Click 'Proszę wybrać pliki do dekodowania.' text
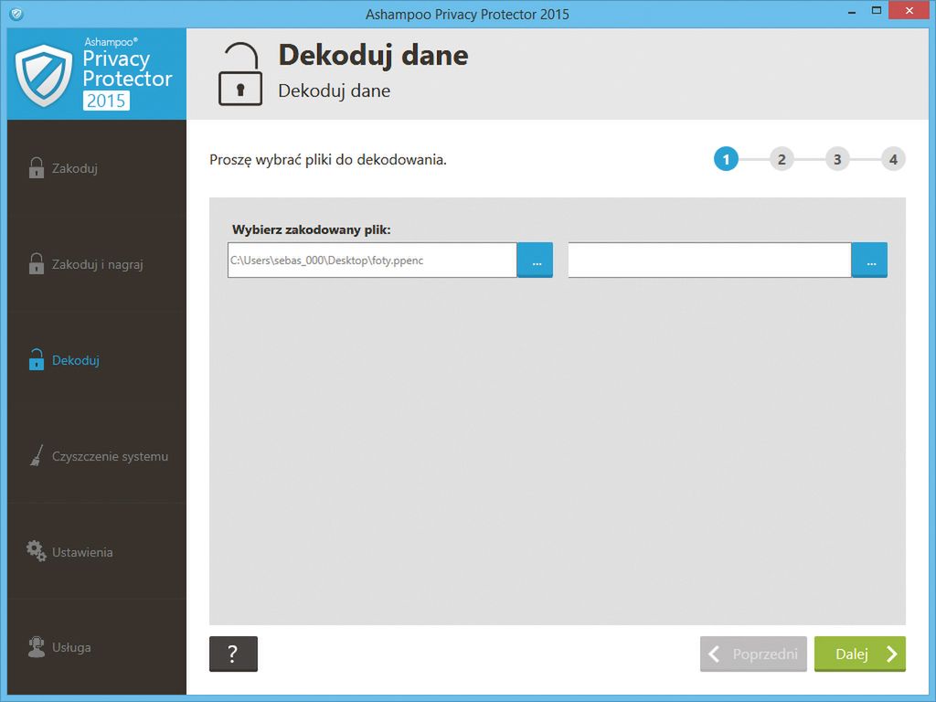936x702 pixels. [x=328, y=160]
